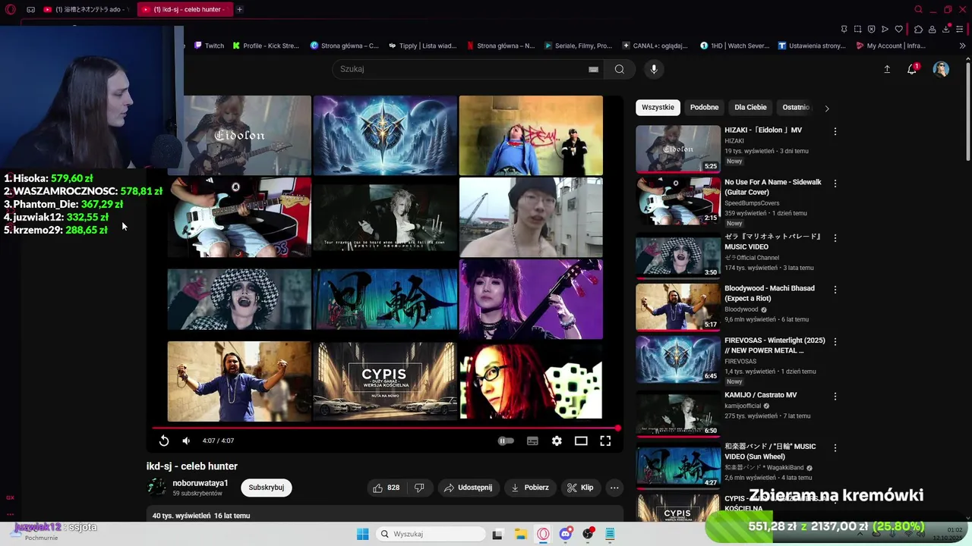Open OBS Studio from taskbar

(x=588, y=534)
